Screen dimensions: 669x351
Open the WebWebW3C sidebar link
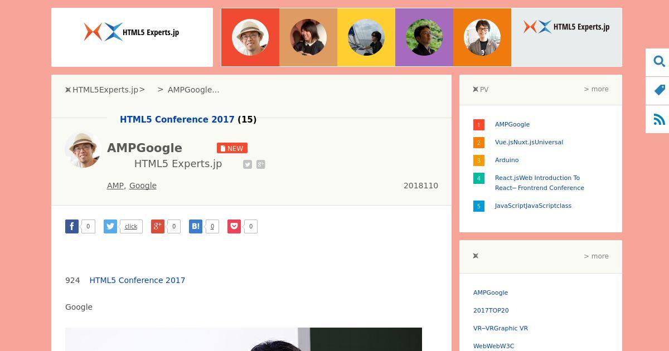pos(494,346)
